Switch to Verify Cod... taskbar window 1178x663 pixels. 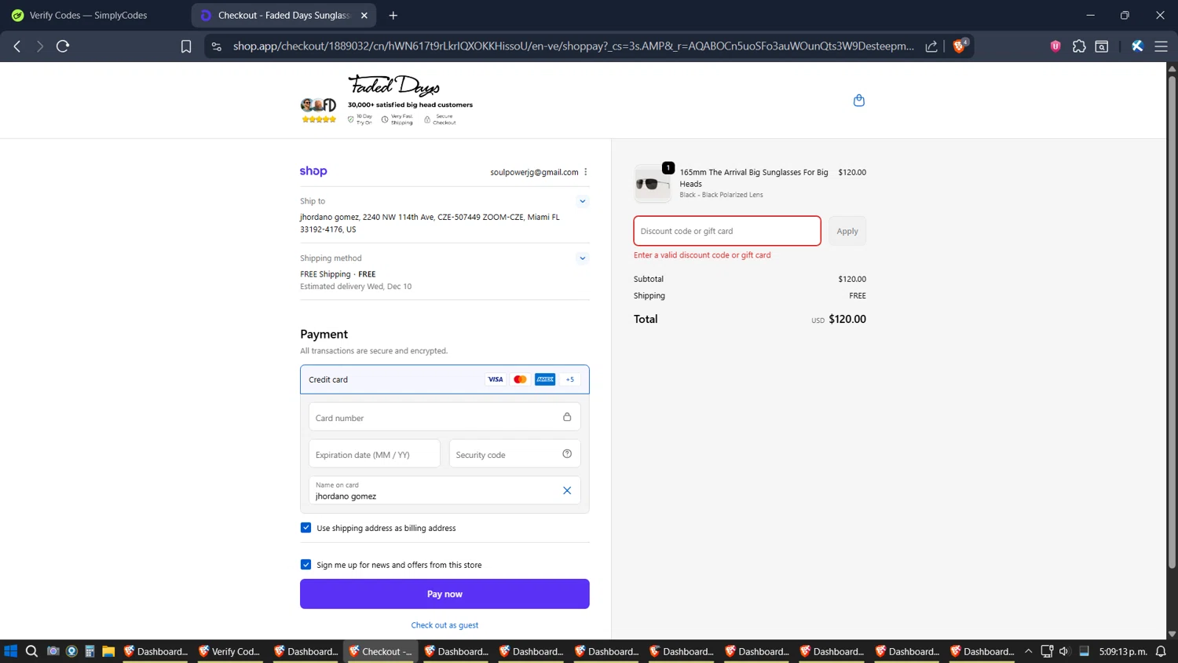click(x=231, y=651)
